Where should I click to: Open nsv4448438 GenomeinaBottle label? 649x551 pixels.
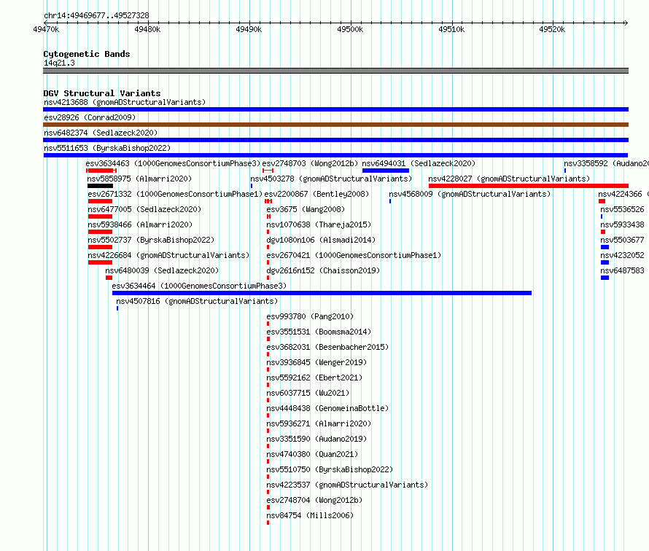tap(327, 408)
